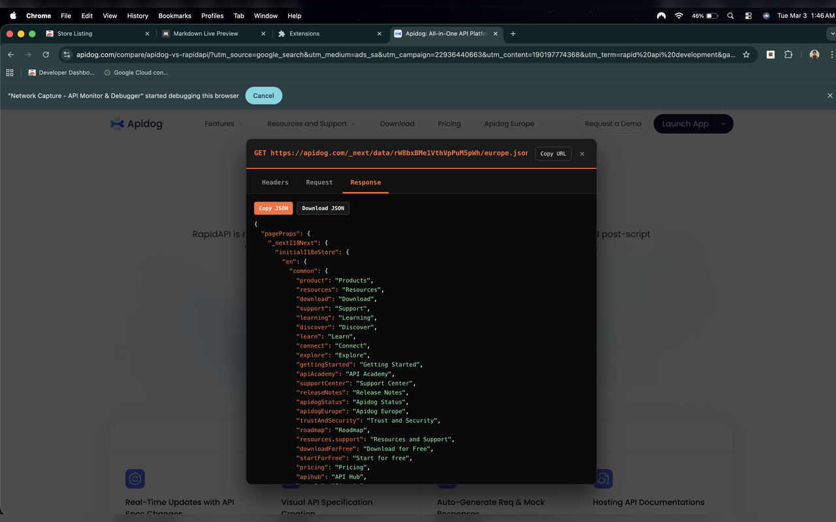Click the mountain-shaped VPN icon in menu bar

pyautogui.click(x=662, y=16)
